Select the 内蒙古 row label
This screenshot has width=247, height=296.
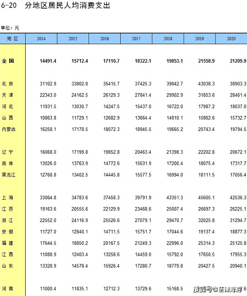(x=9, y=129)
